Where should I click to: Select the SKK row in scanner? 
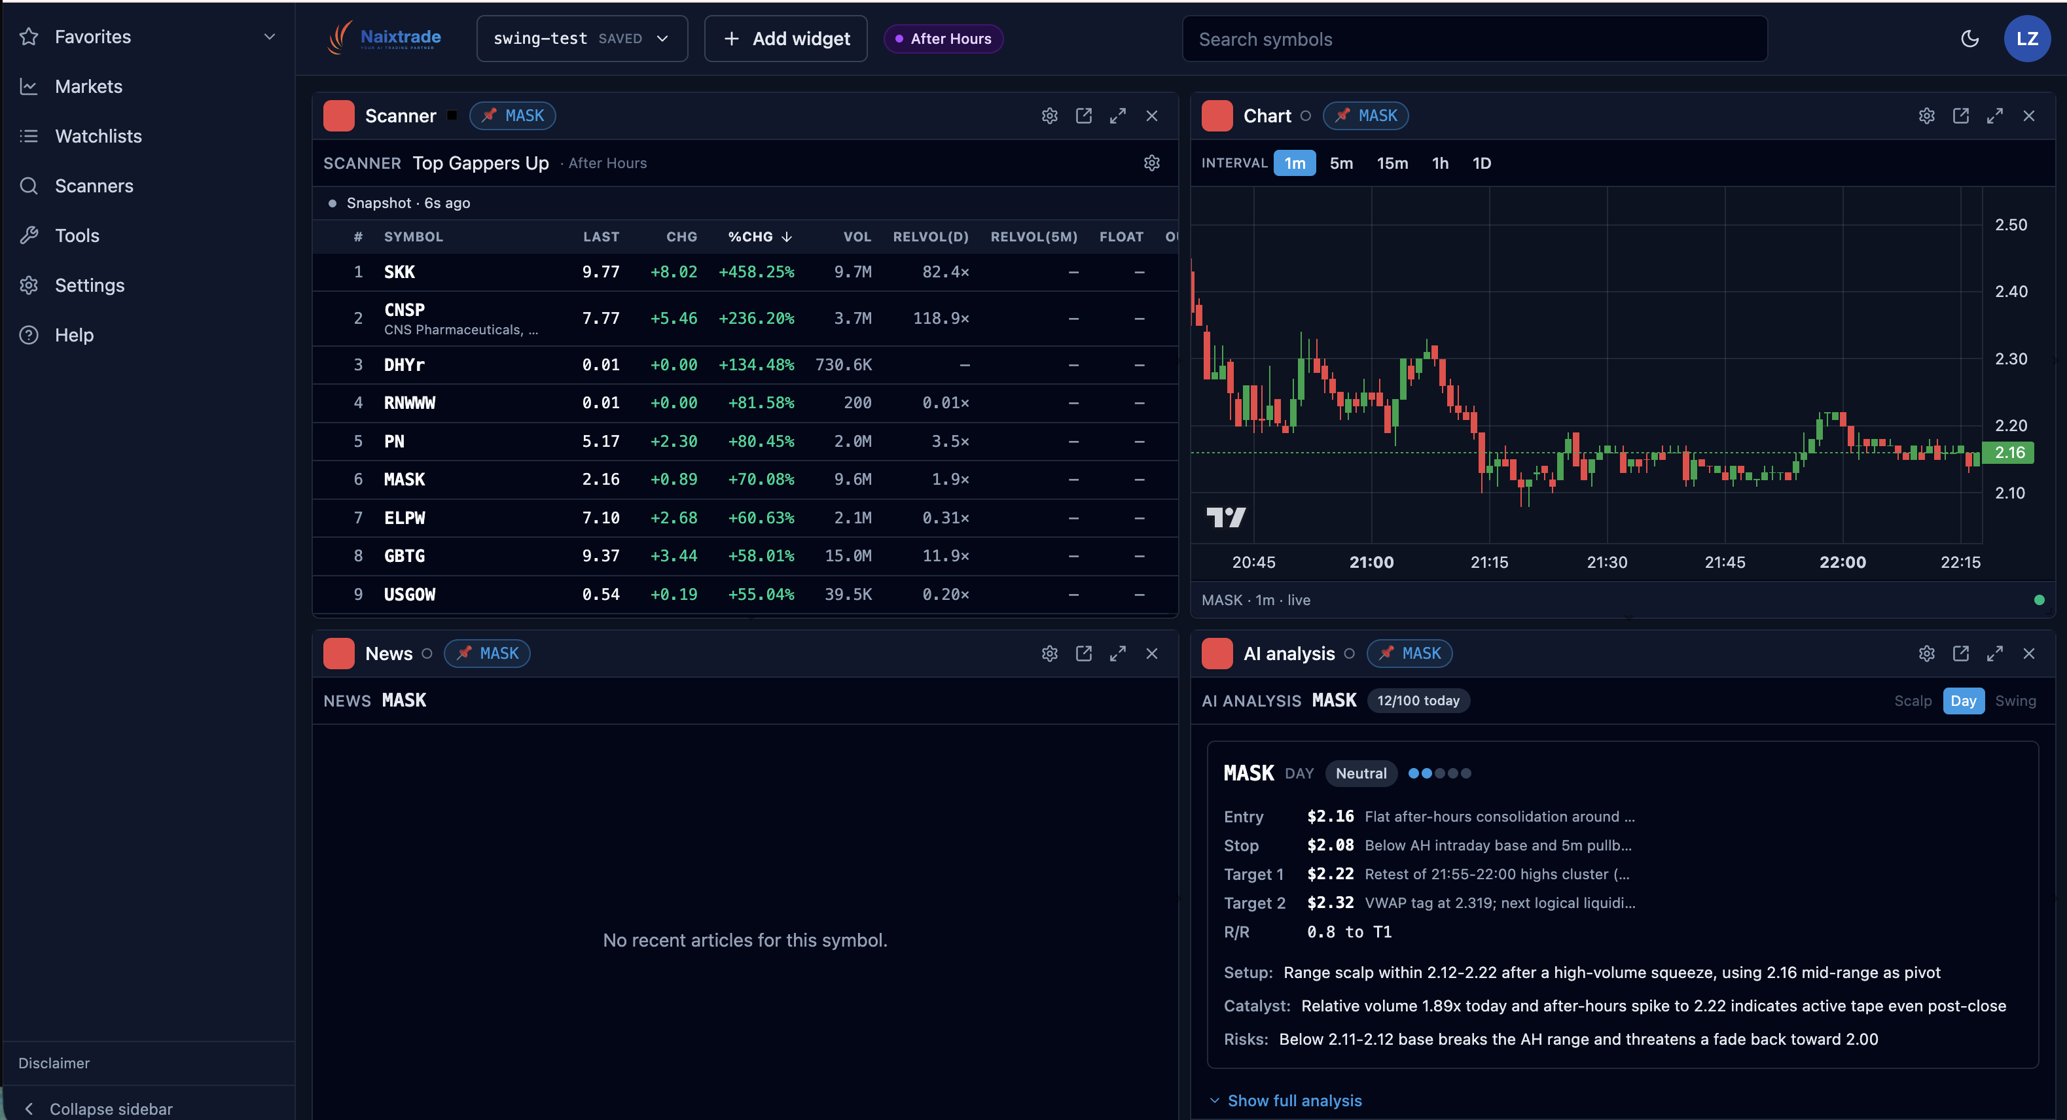coord(745,272)
